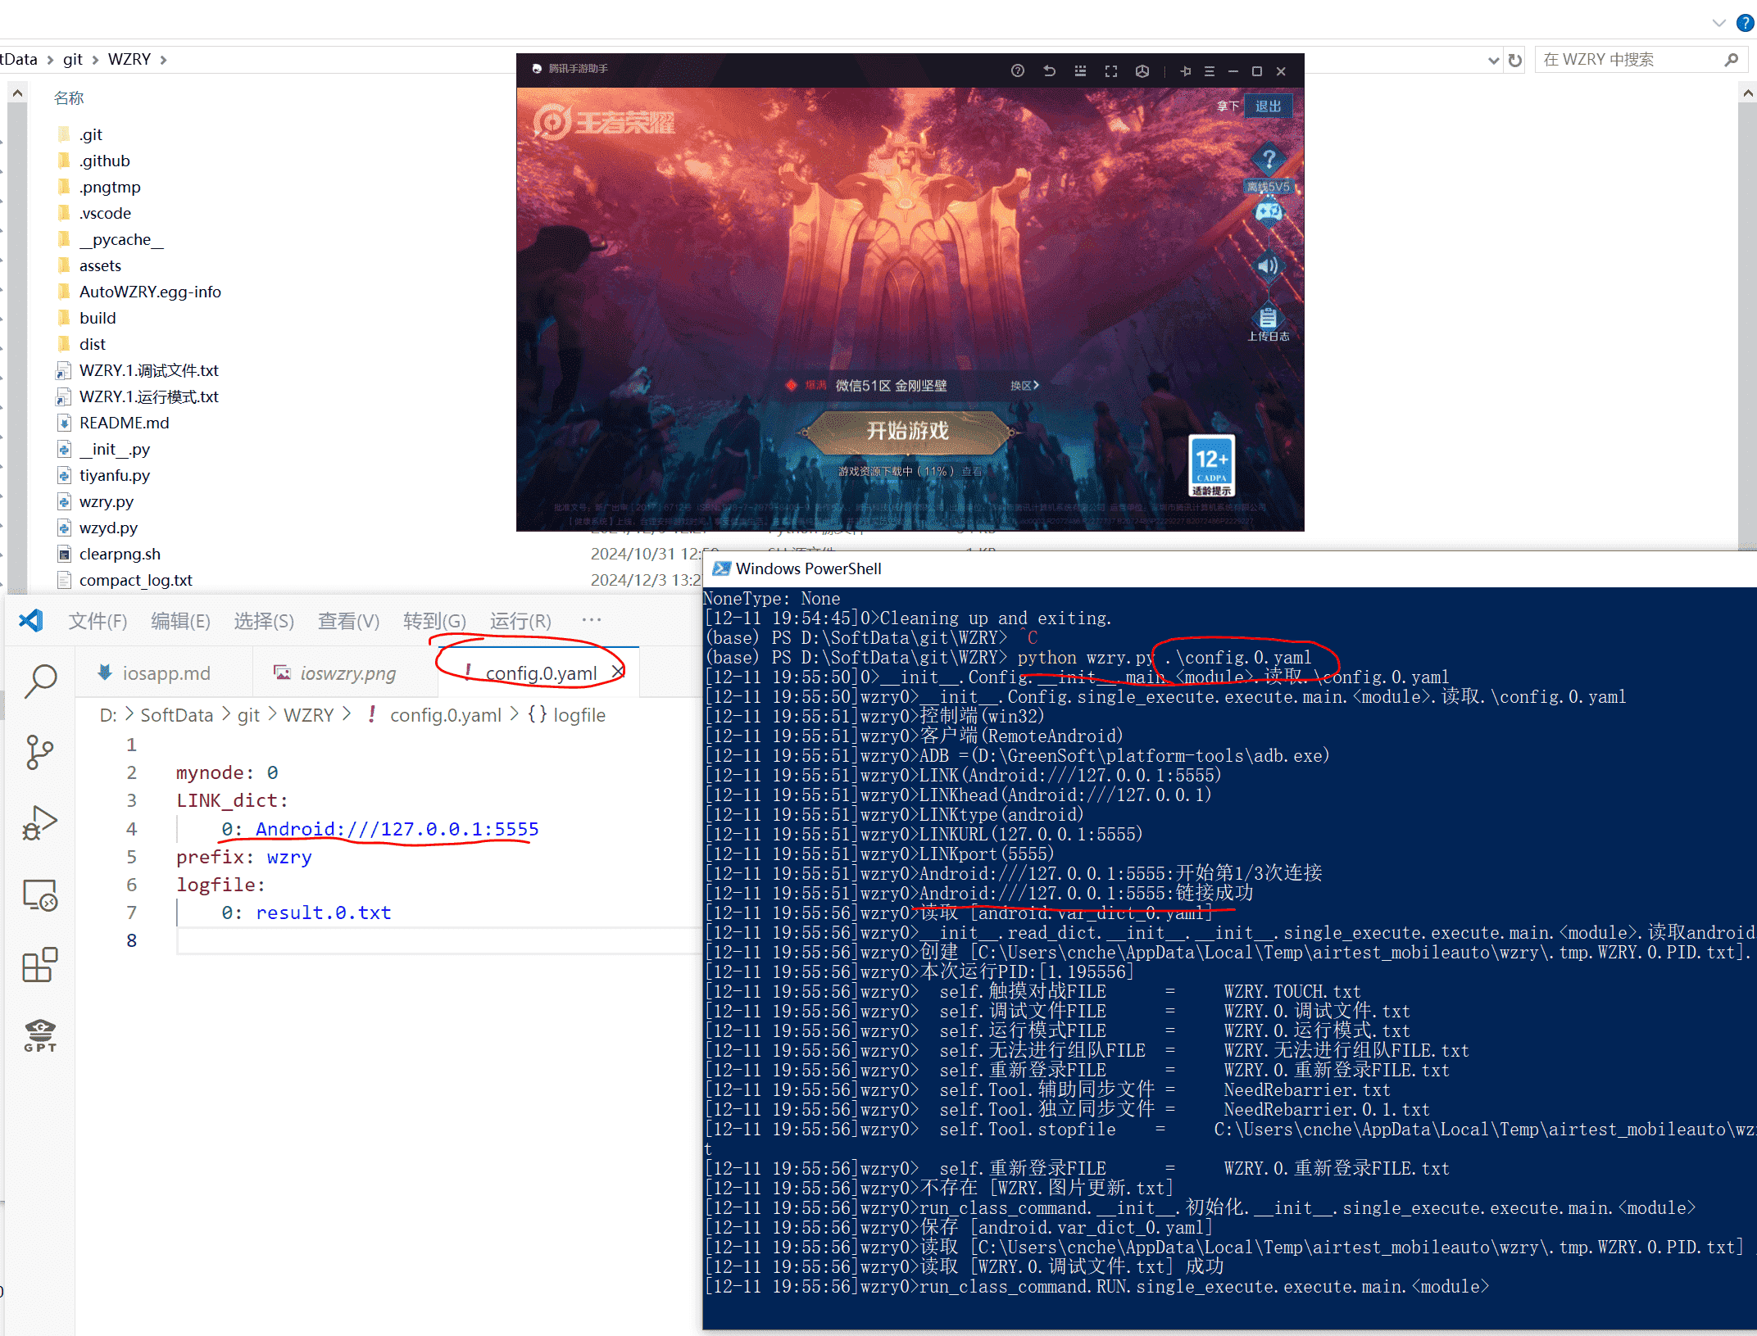1757x1336 pixels.
Task: Open Source Control view in VS Code
Action: tap(39, 751)
